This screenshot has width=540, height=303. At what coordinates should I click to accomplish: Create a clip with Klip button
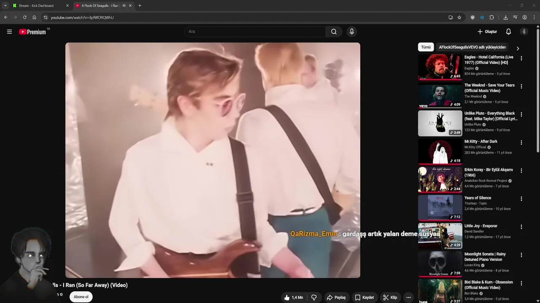point(390,298)
